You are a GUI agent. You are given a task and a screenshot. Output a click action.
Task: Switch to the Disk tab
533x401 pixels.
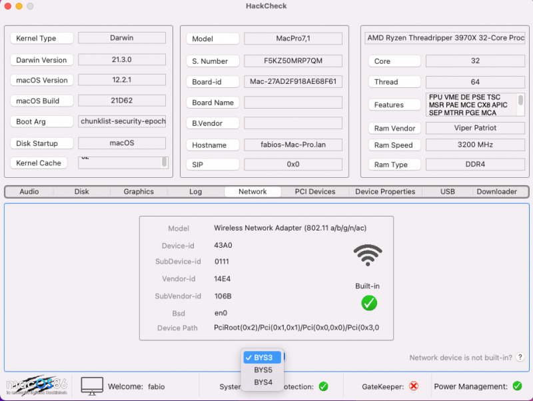(81, 192)
